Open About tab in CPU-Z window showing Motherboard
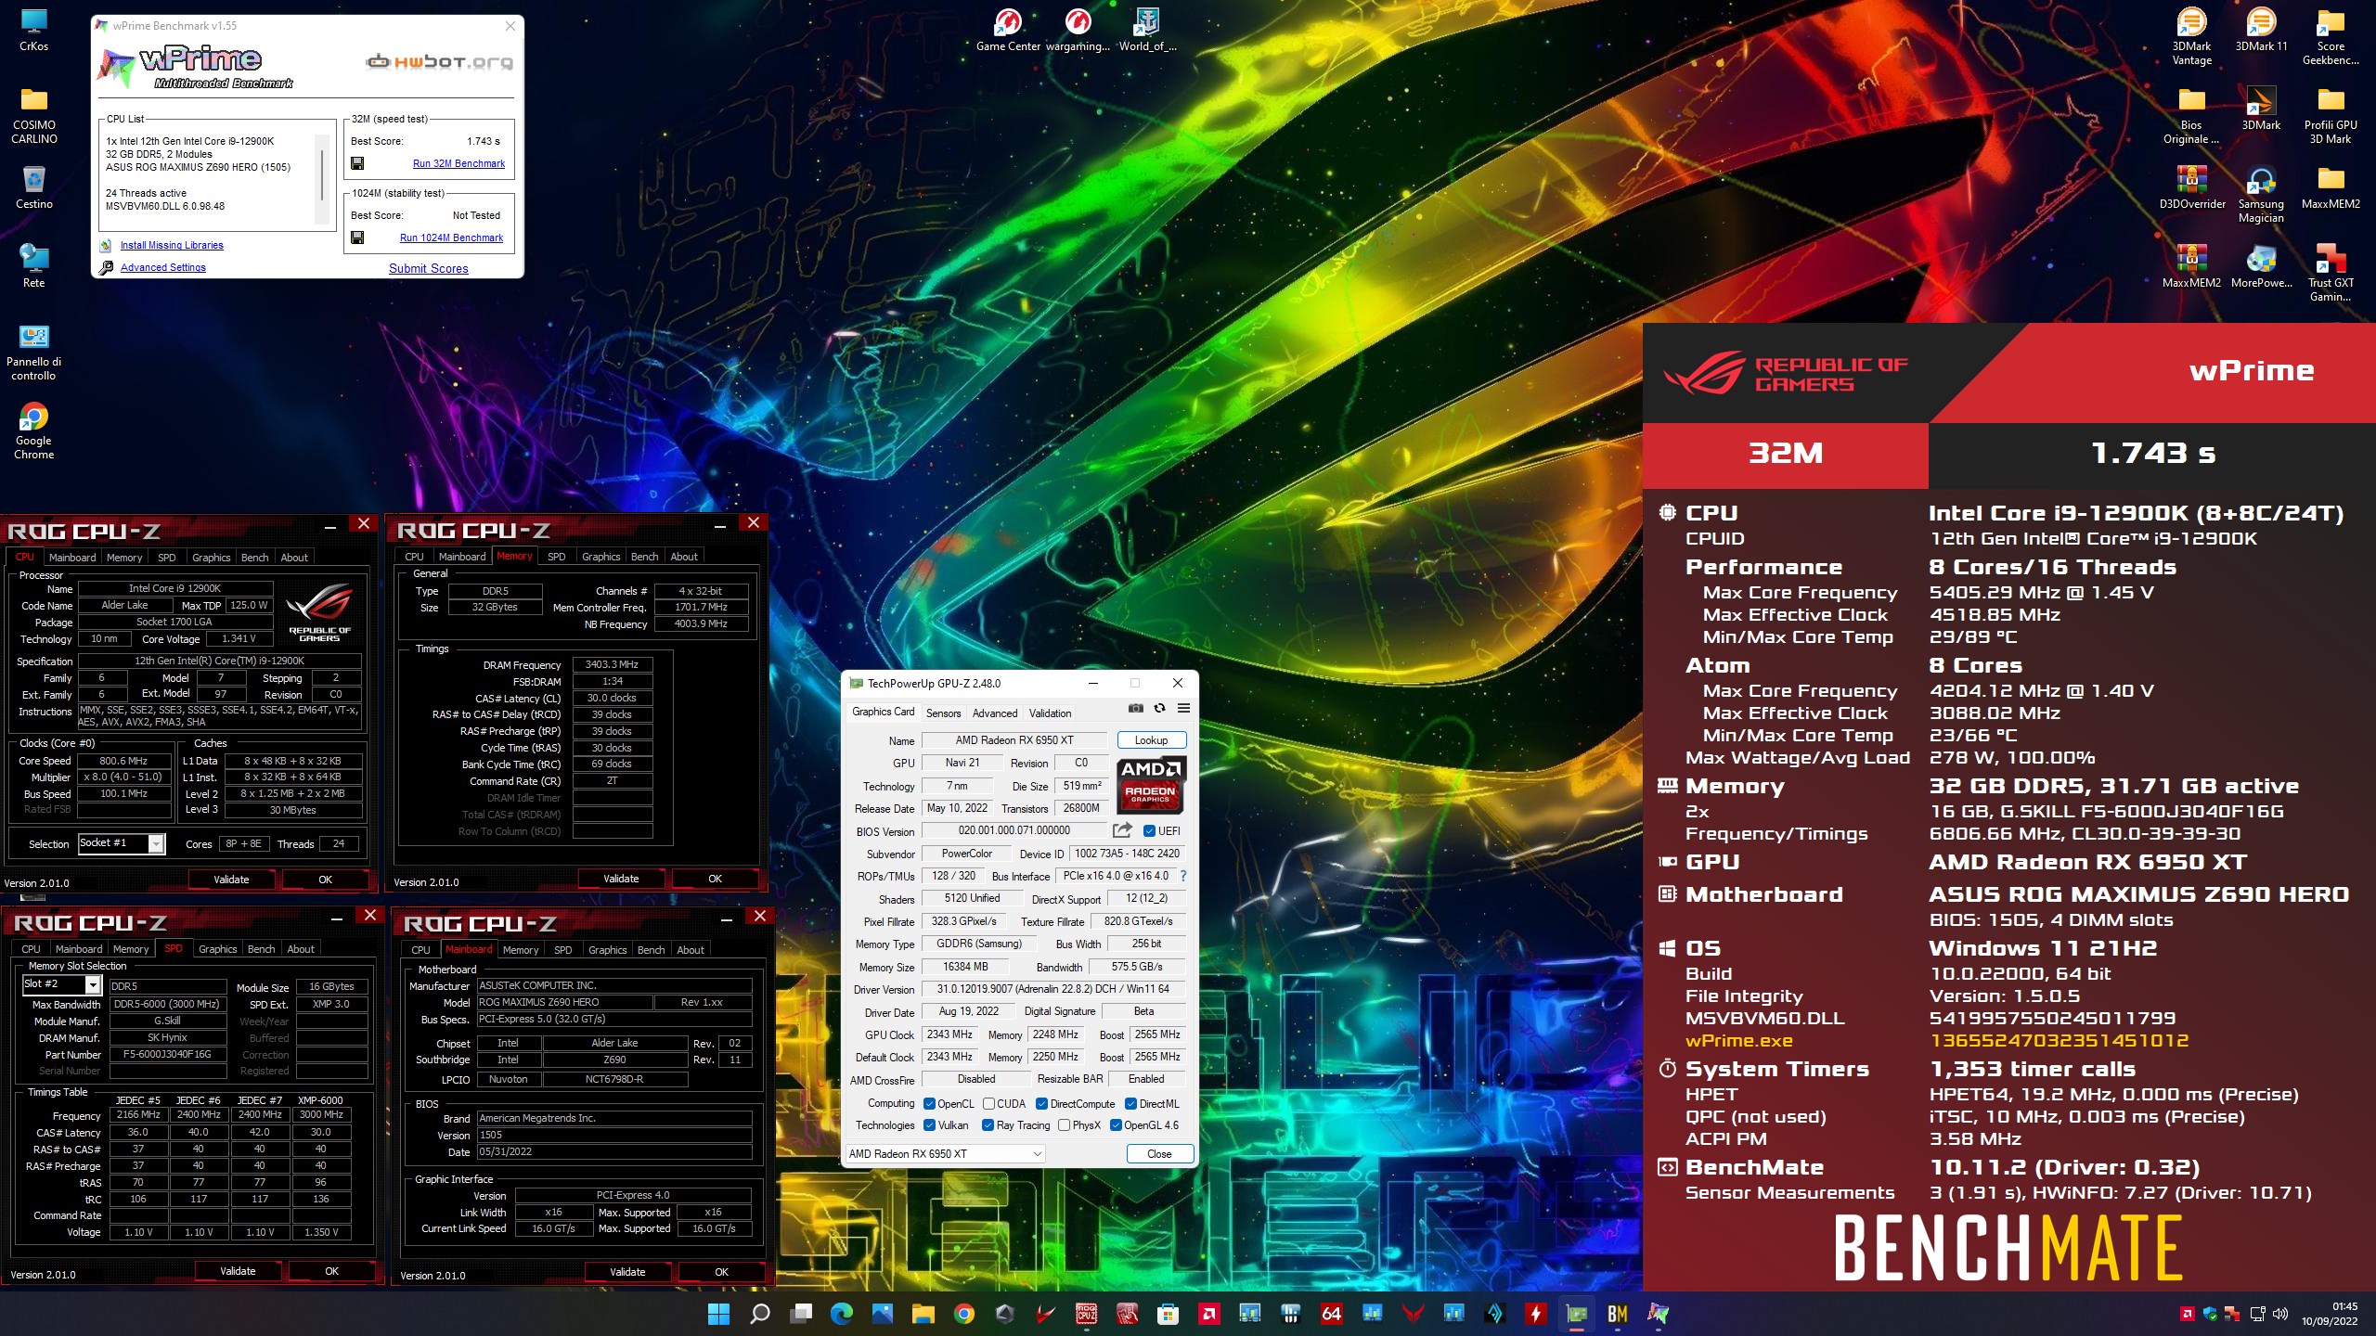 click(691, 950)
